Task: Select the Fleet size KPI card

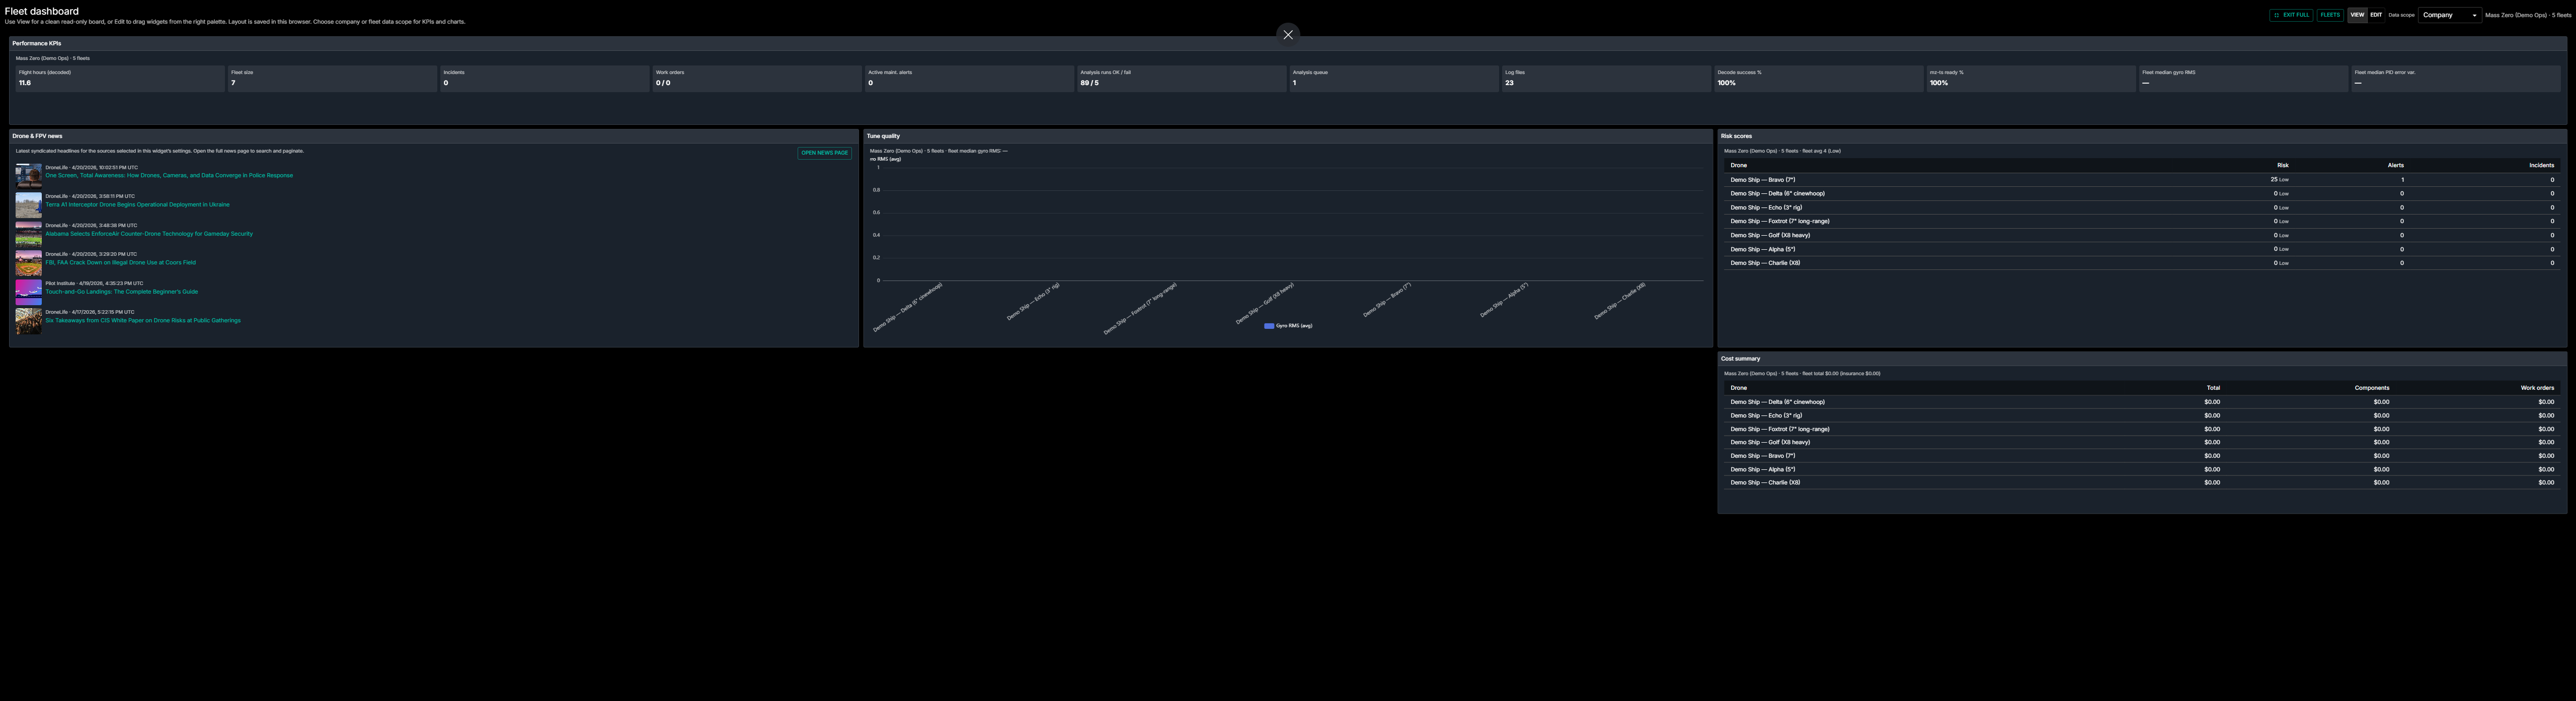Action: 332,78
